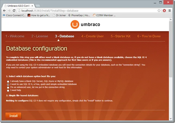Image resolution: width=175 pixels, height=123 pixels.
Task: Go to step 5 - Starter Kit
Action: point(120,36)
